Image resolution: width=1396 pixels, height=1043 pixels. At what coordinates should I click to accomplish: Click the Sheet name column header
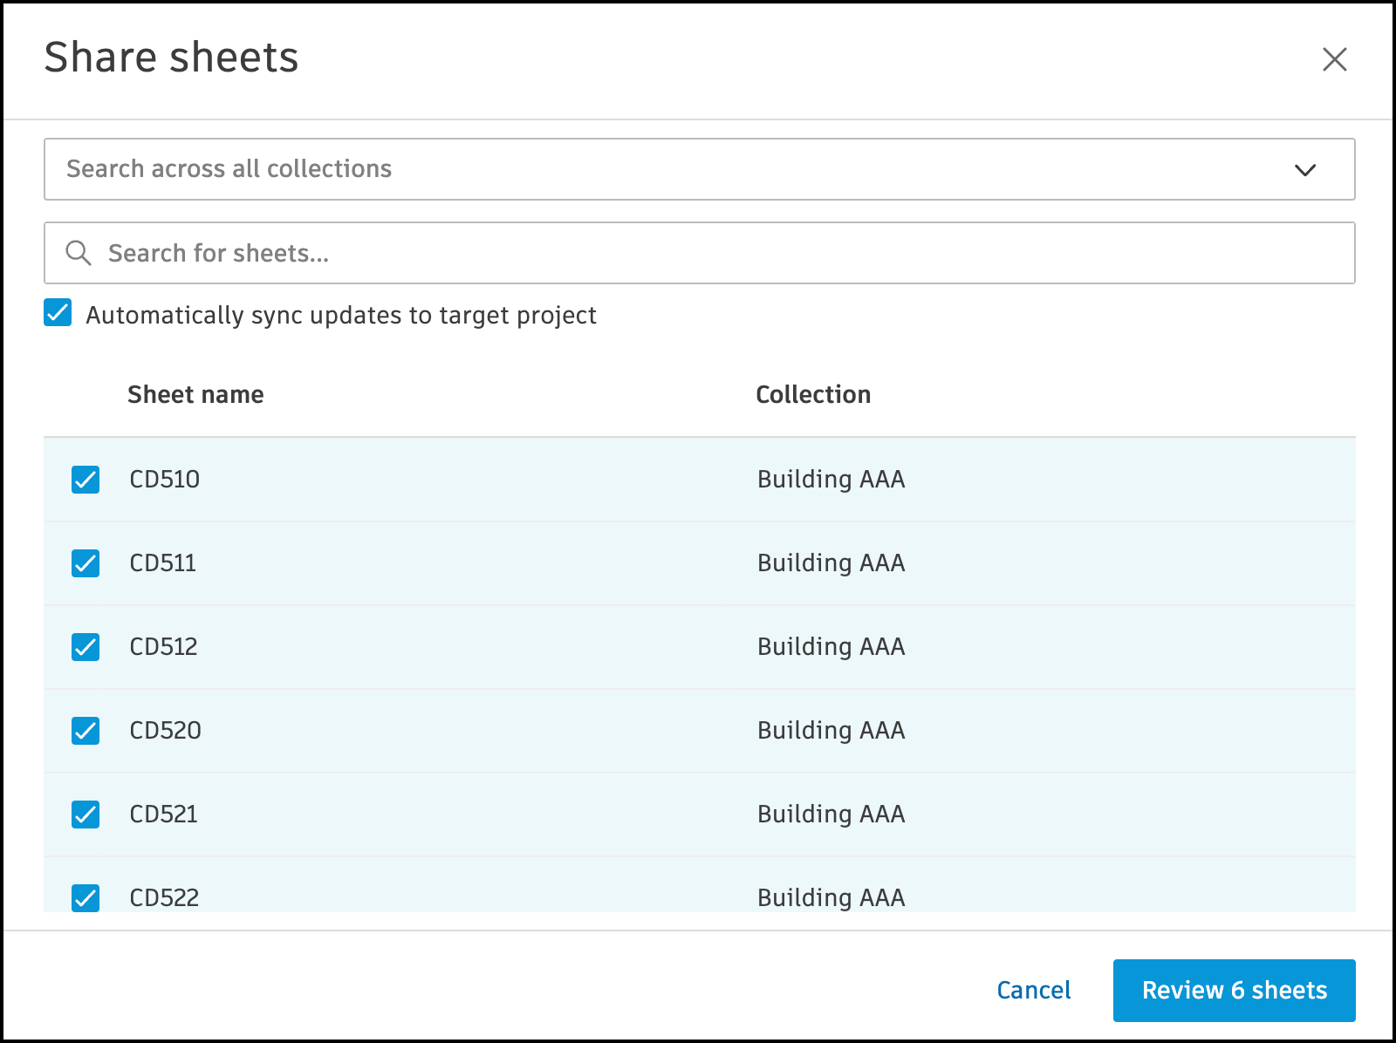[195, 394]
